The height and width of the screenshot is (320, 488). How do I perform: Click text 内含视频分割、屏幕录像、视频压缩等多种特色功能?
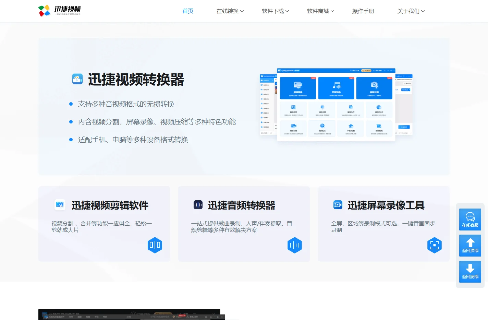tap(157, 122)
